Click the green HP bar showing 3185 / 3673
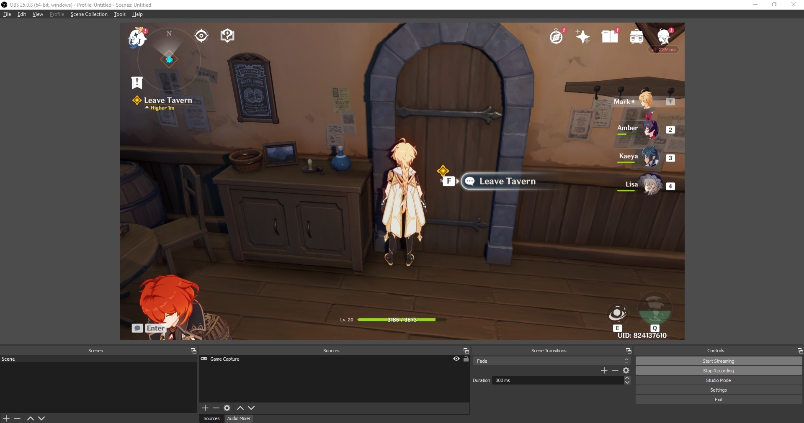The height and width of the screenshot is (423, 804). (x=402, y=320)
